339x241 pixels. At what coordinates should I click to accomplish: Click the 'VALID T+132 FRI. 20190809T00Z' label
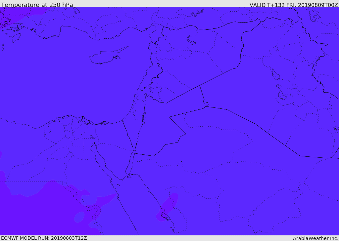pos(294,5)
